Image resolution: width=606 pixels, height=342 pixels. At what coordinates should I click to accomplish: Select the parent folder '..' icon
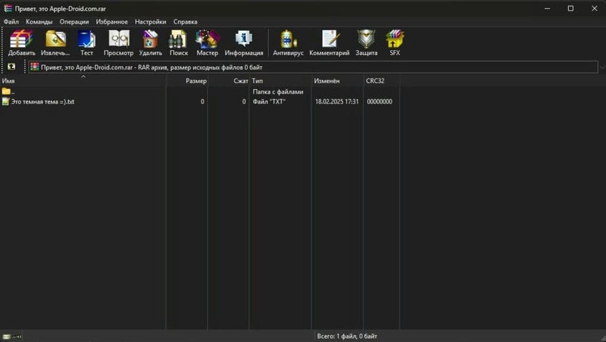pos(6,91)
